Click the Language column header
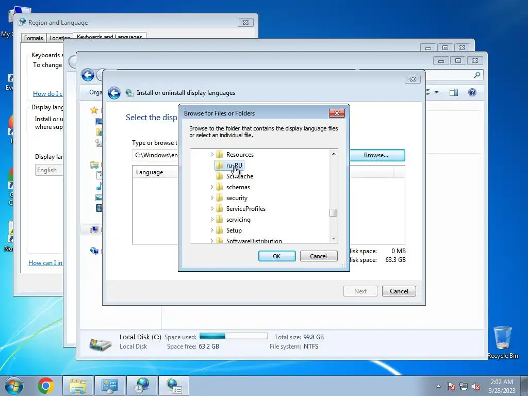The height and width of the screenshot is (396, 528). (x=150, y=172)
